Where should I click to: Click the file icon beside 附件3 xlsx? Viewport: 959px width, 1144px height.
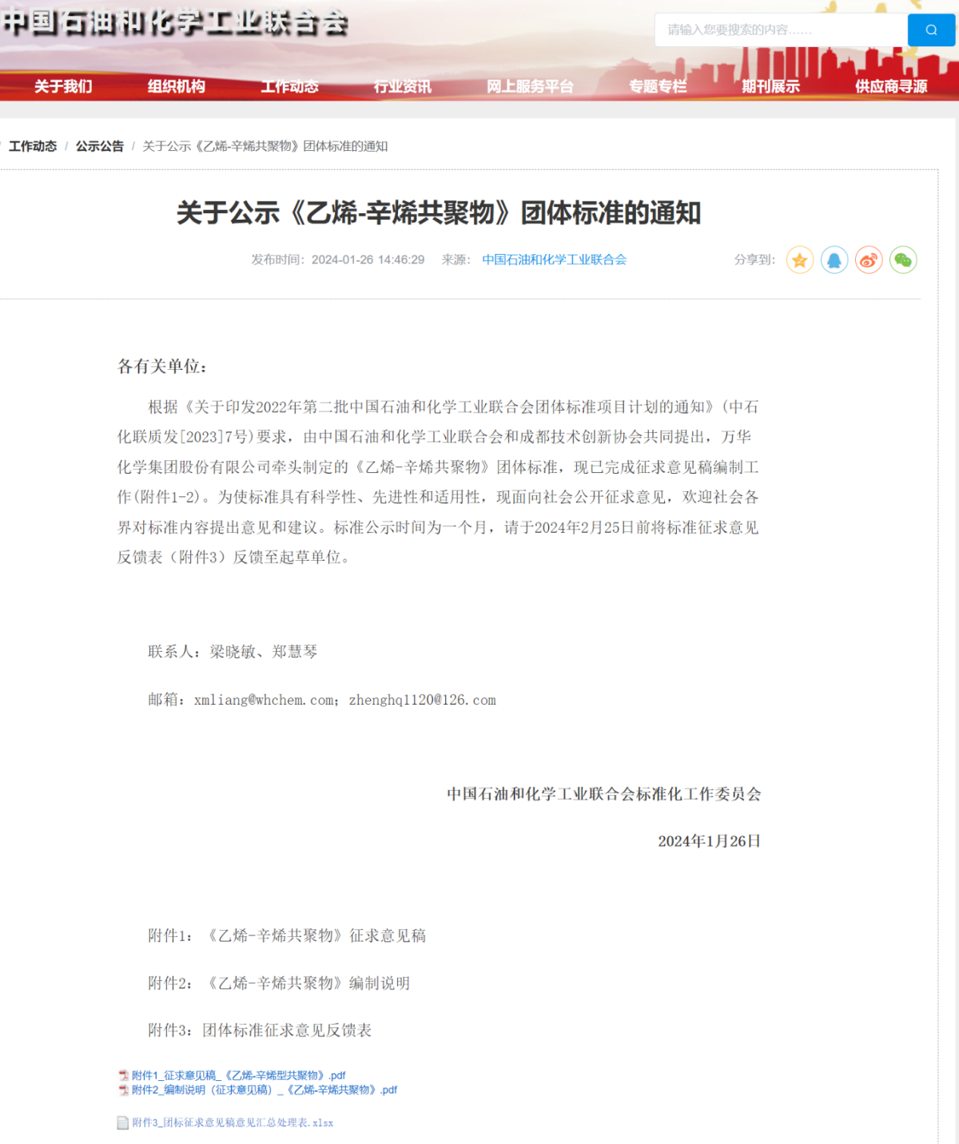point(123,1122)
